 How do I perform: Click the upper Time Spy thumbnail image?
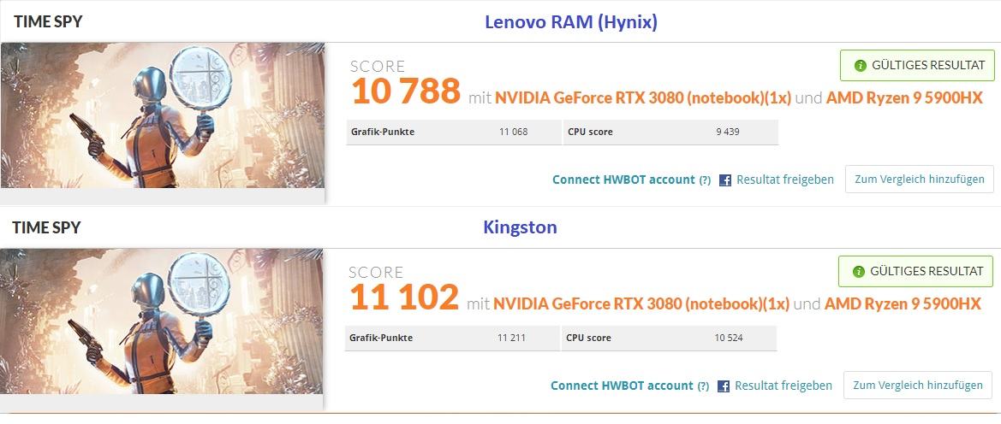click(163, 115)
